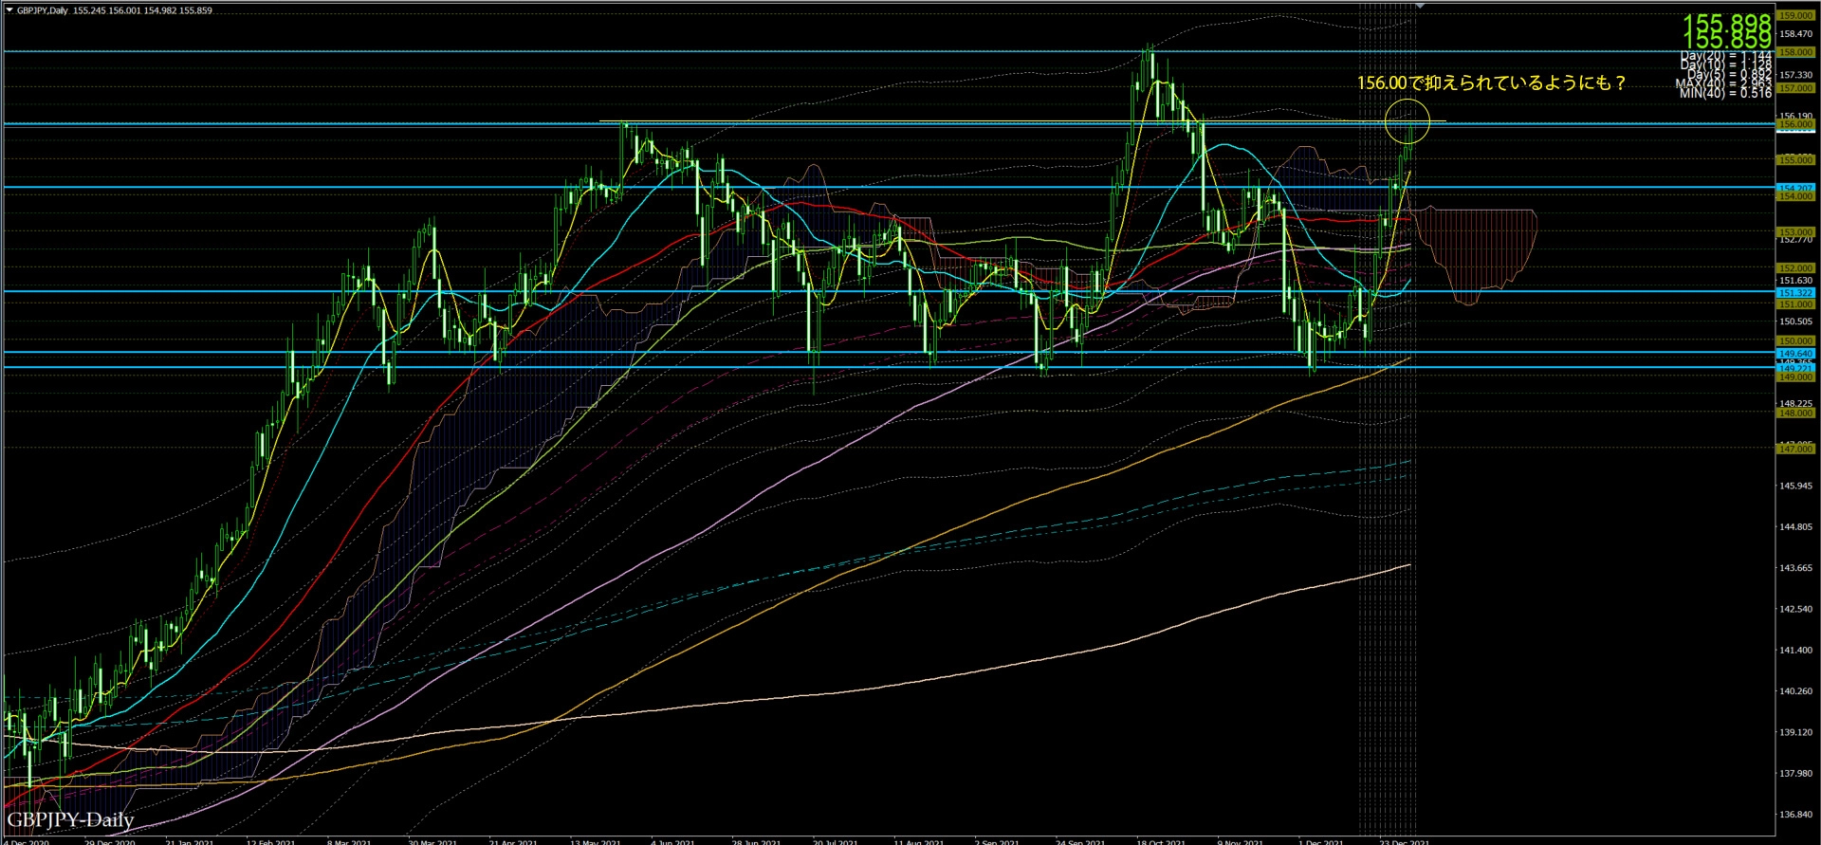1821x845 pixels.
Task: Click the GBPJPY-Daily watermark label
Action: coord(70,819)
